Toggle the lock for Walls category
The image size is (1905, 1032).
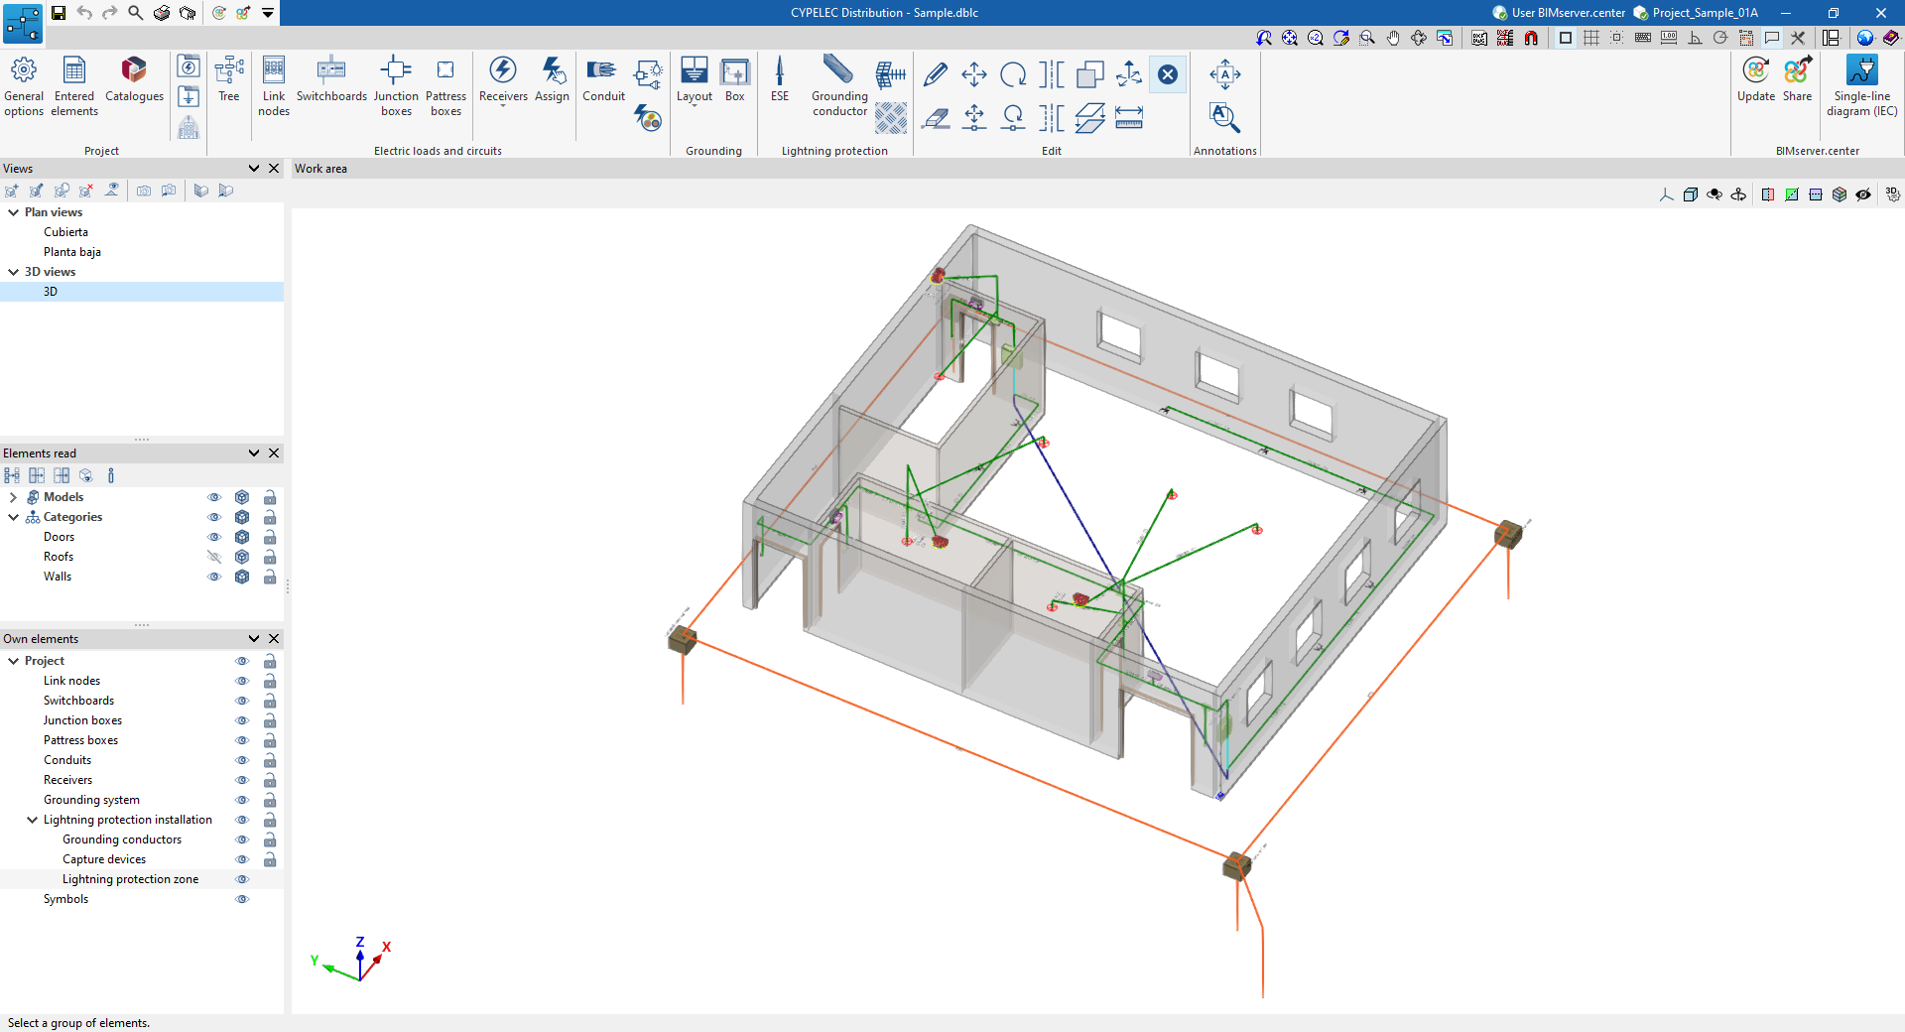tap(270, 577)
